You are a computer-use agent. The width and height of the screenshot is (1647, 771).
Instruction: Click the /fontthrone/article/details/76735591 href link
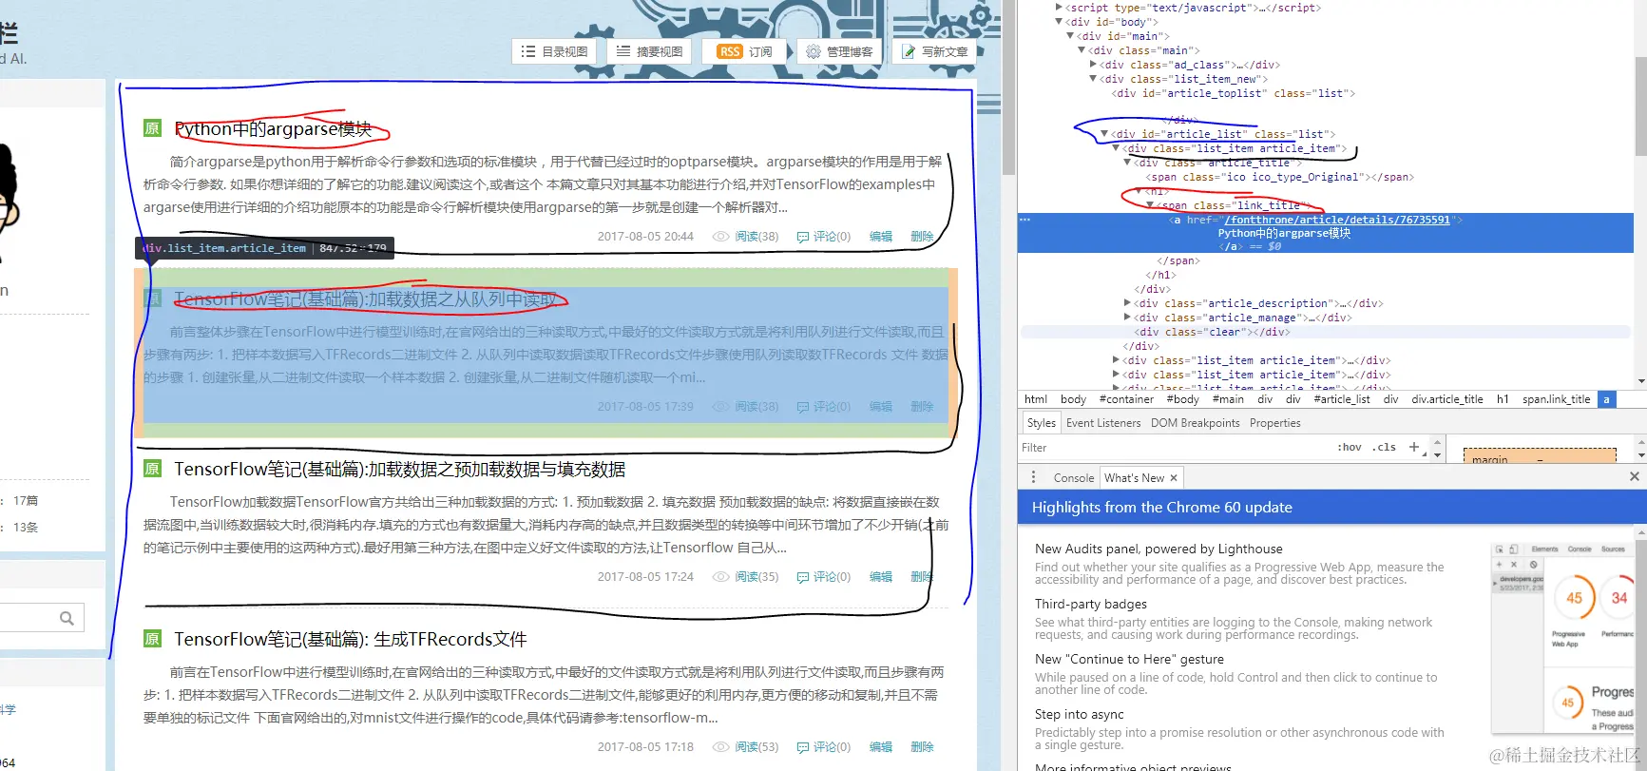pos(1337,220)
